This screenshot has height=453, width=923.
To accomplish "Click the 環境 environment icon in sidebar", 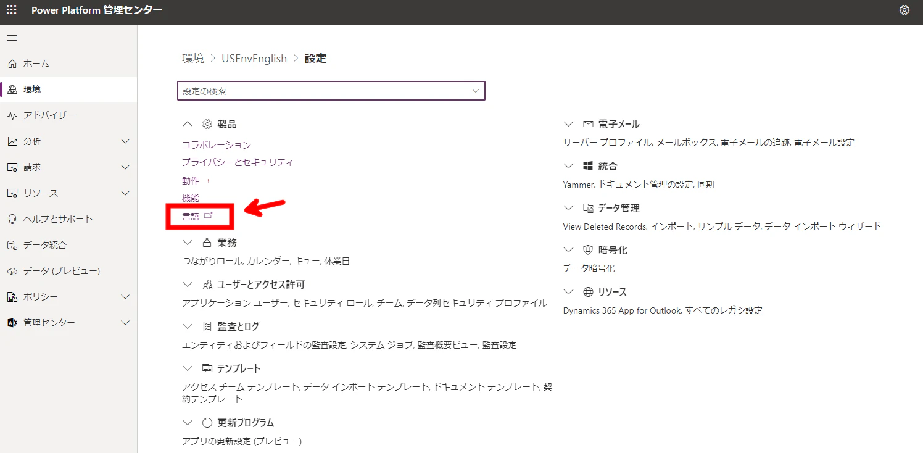I will click(12, 89).
